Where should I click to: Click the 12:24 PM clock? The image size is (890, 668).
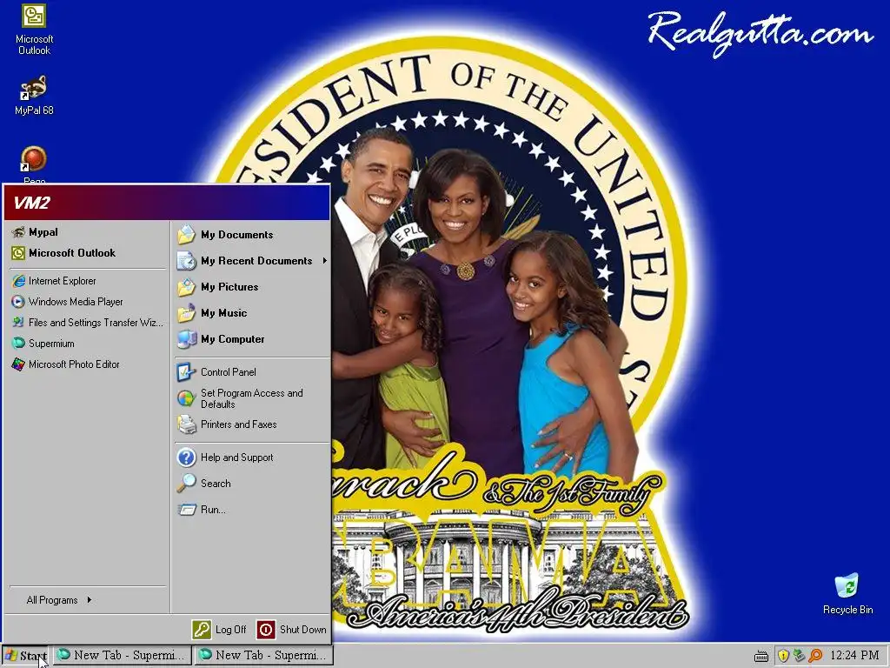click(x=854, y=656)
